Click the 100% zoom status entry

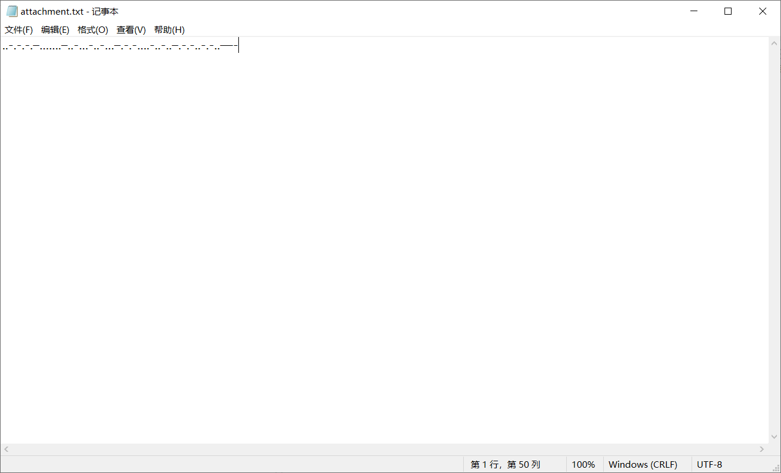pos(583,464)
